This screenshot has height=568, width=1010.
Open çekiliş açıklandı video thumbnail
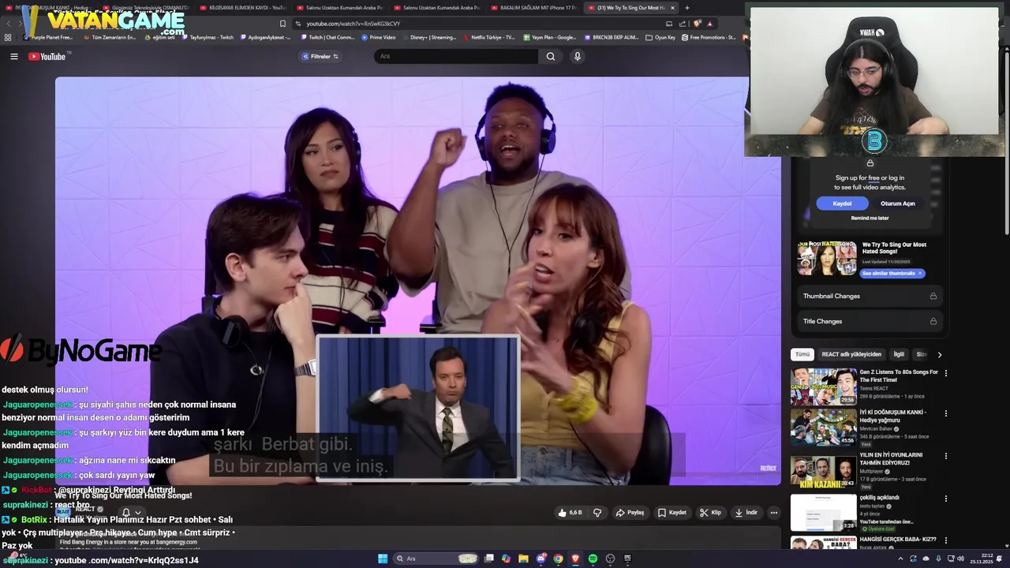point(824,512)
